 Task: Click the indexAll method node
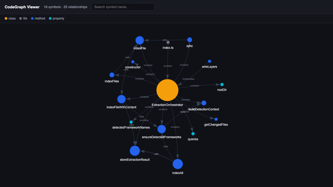point(178,164)
